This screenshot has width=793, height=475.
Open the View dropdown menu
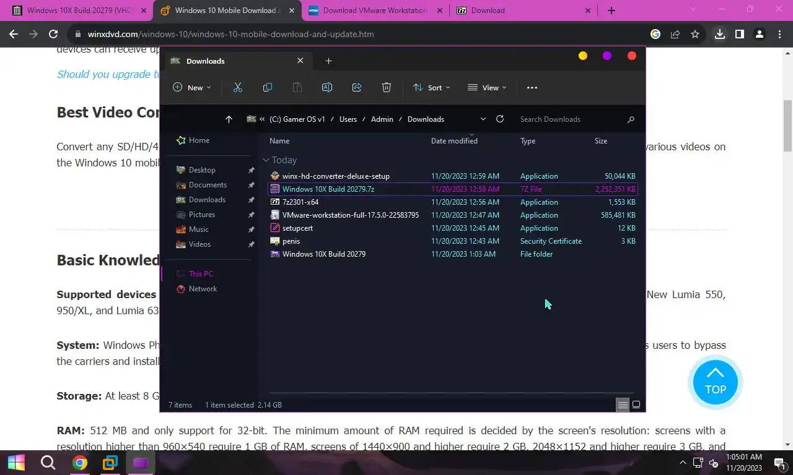pyautogui.click(x=487, y=88)
